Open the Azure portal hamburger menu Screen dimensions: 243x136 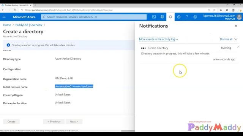[4, 17]
